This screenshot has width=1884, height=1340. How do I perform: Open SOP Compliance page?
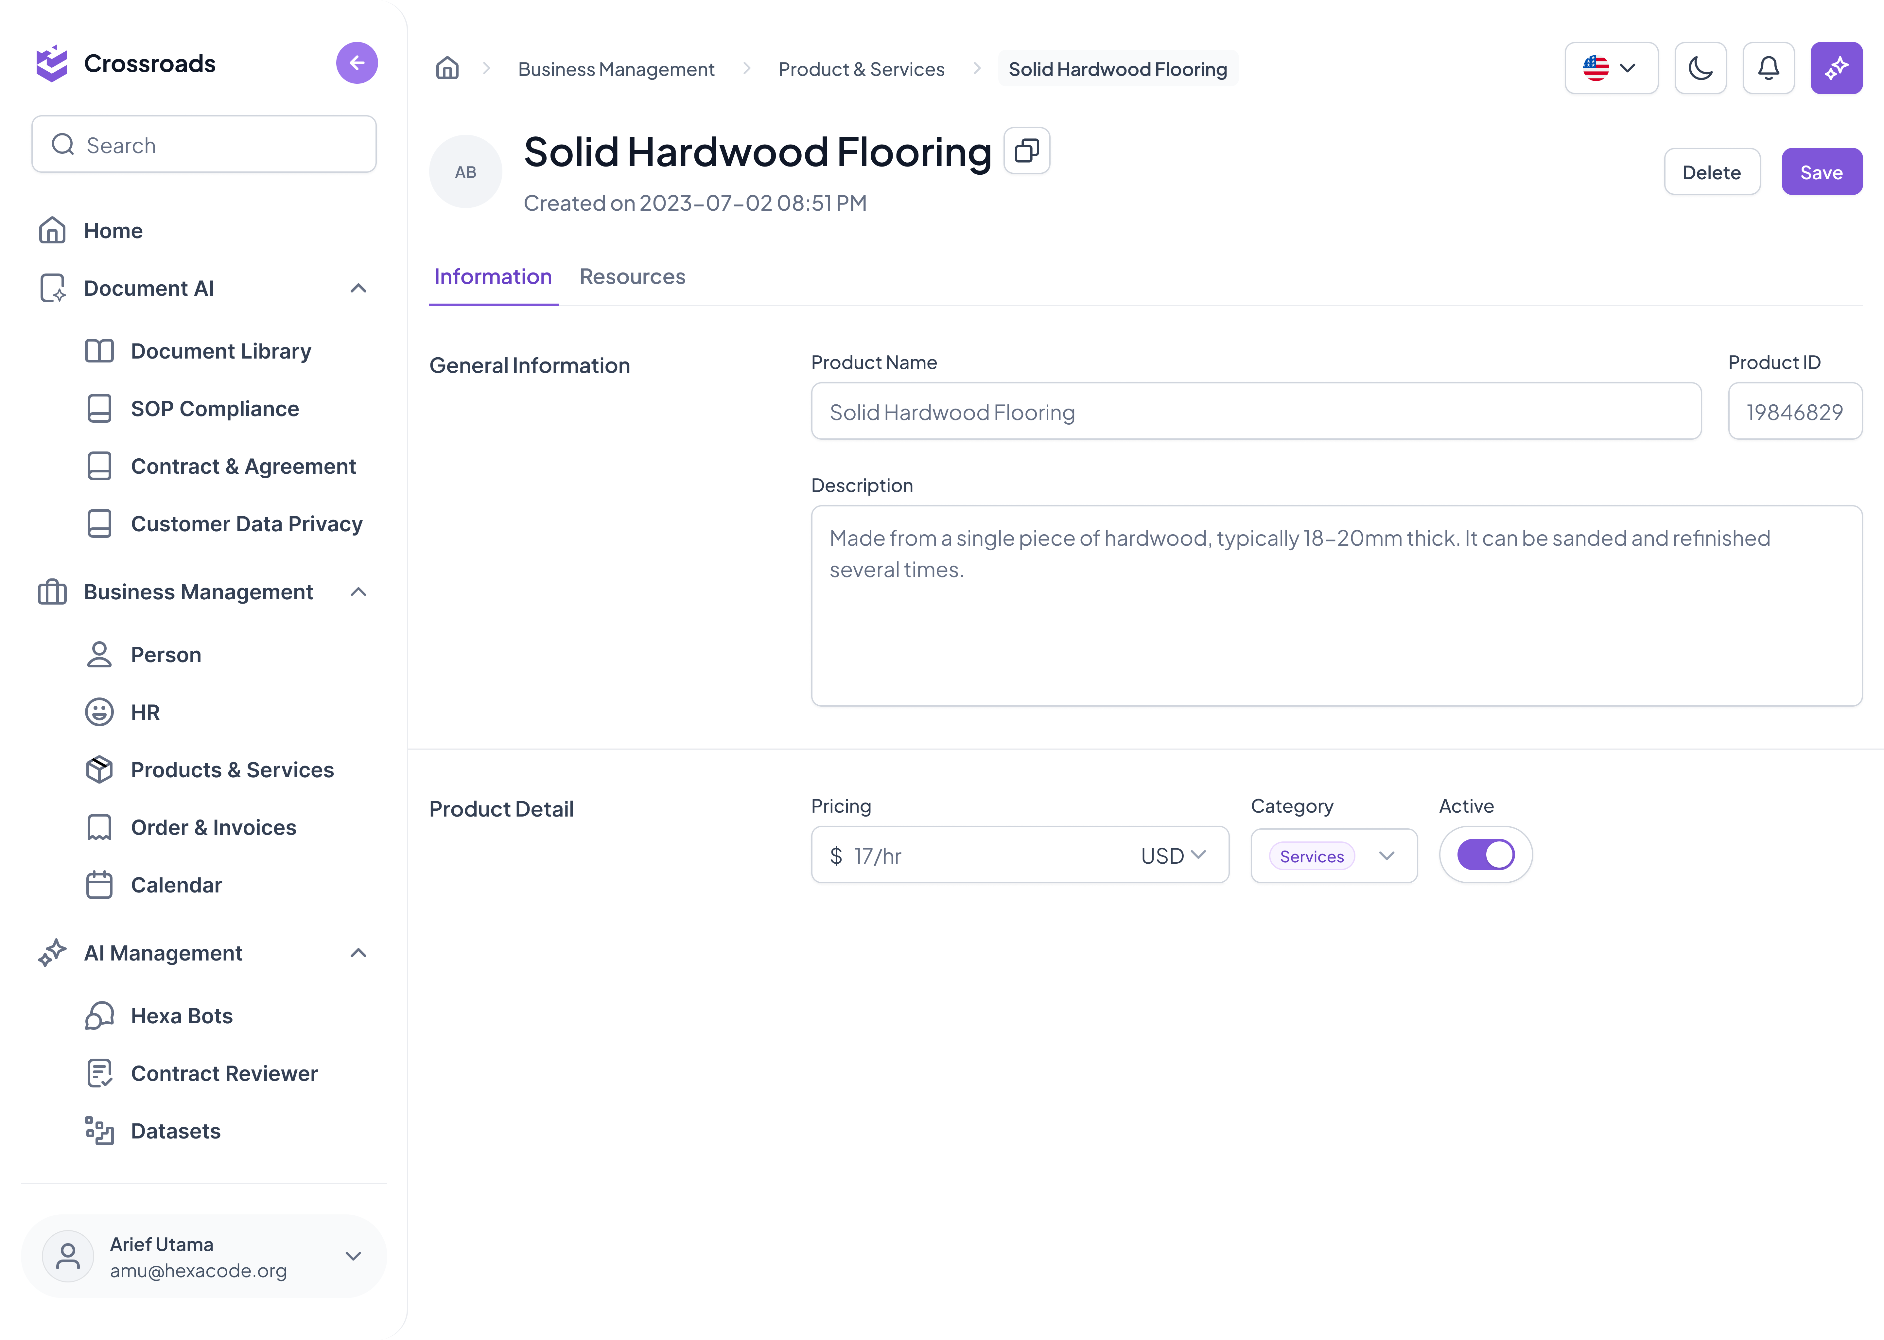click(x=215, y=409)
